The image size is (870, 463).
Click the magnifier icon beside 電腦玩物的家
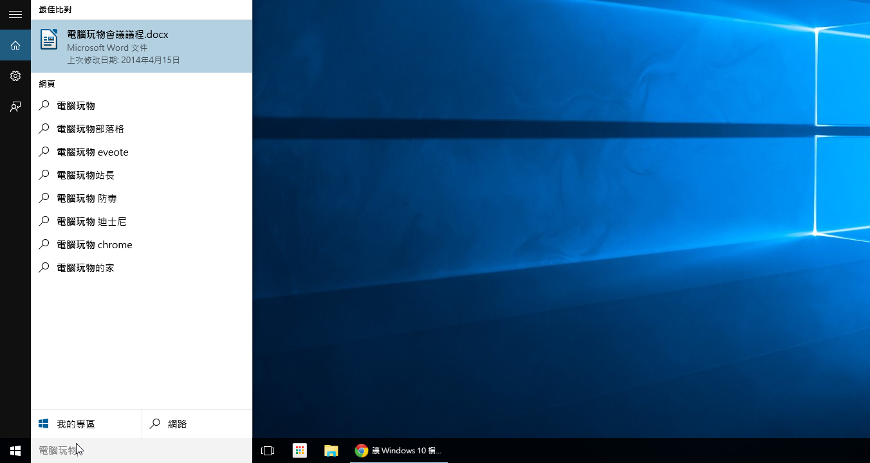[x=44, y=268]
